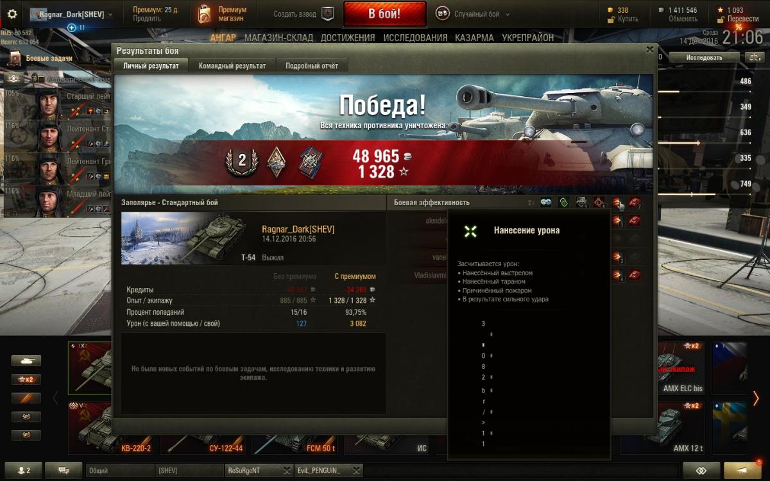This screenshot has height=481, width=770.
Task: Close the ReSuRgeNT chat tab
Action: click(x=287, y=470)
